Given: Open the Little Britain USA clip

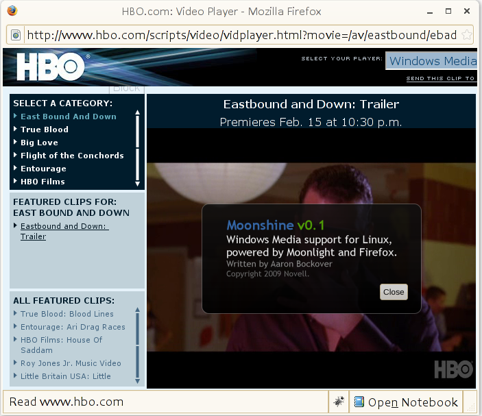Looking at the screenshot, I should (65, 376).
